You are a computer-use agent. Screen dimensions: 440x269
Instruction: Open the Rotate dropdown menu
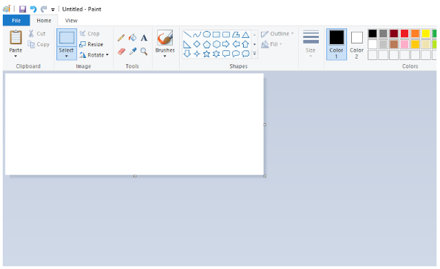tap(107, 55)
